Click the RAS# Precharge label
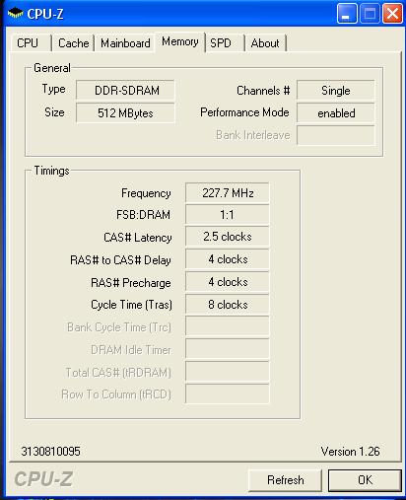406x500 pixels. [131, 283]
